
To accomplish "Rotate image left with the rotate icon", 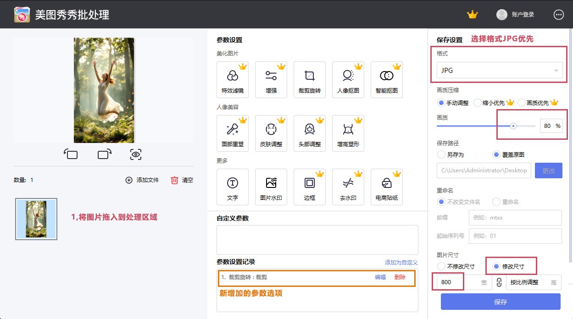I will [71, 154].
